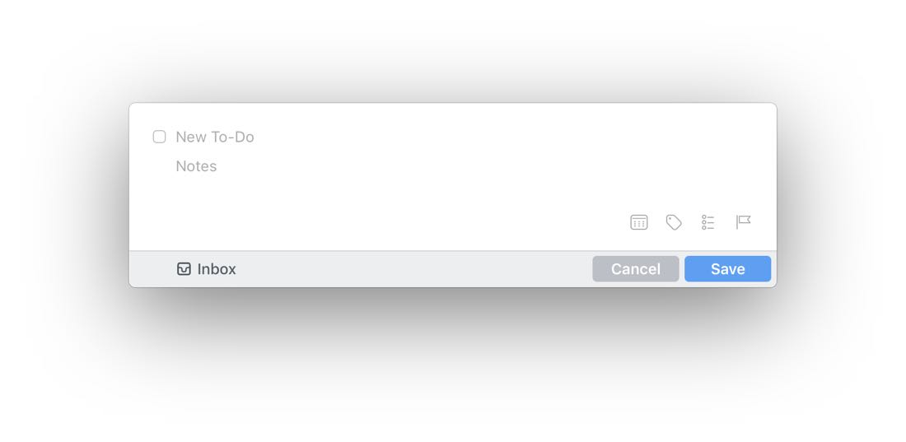906x442 pixels.
Task: Select the label-shaped Tags icon
Action: point(674,222)
